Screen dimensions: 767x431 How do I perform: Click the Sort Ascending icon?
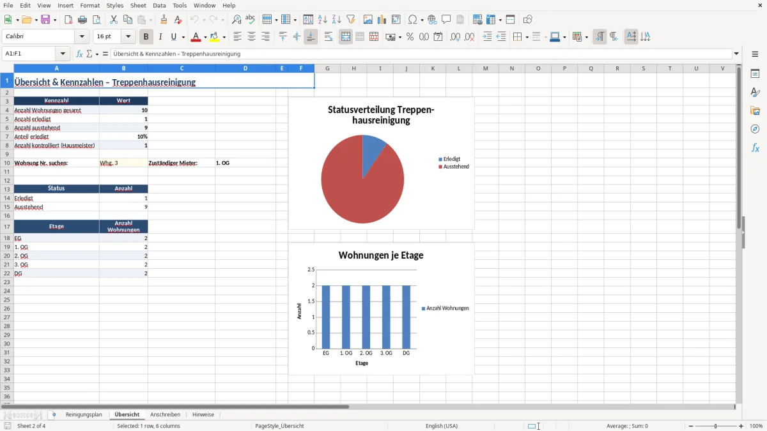pos(323,20)
